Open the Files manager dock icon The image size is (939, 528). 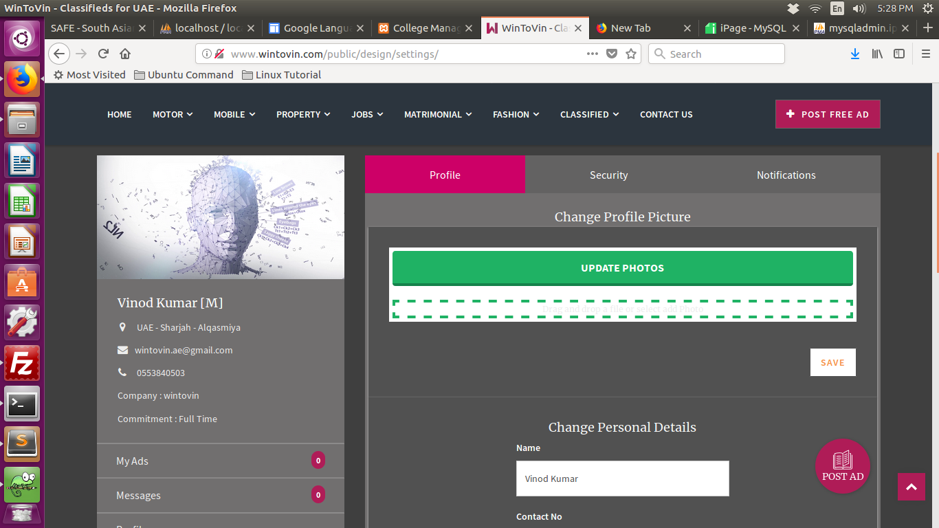[x=22, y=120]
